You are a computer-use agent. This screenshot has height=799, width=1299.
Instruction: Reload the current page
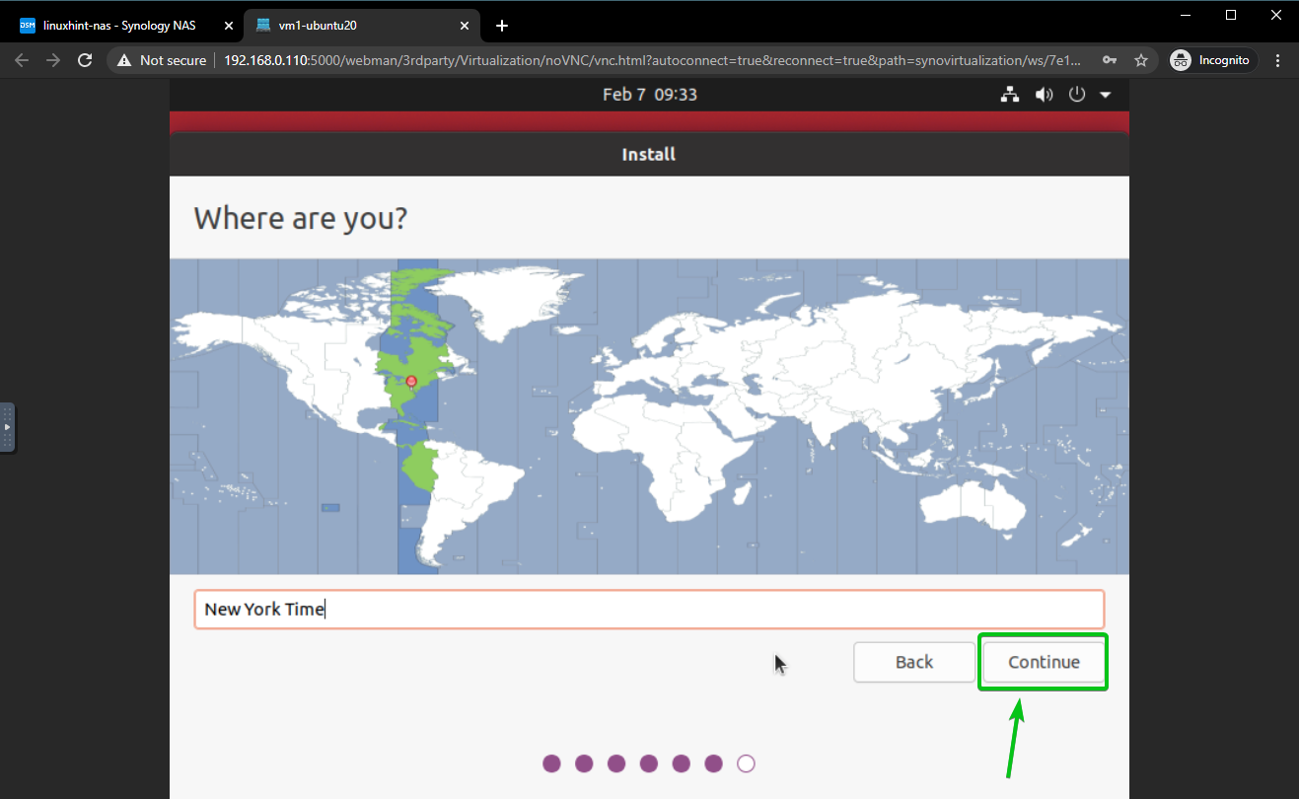[86, 60]
